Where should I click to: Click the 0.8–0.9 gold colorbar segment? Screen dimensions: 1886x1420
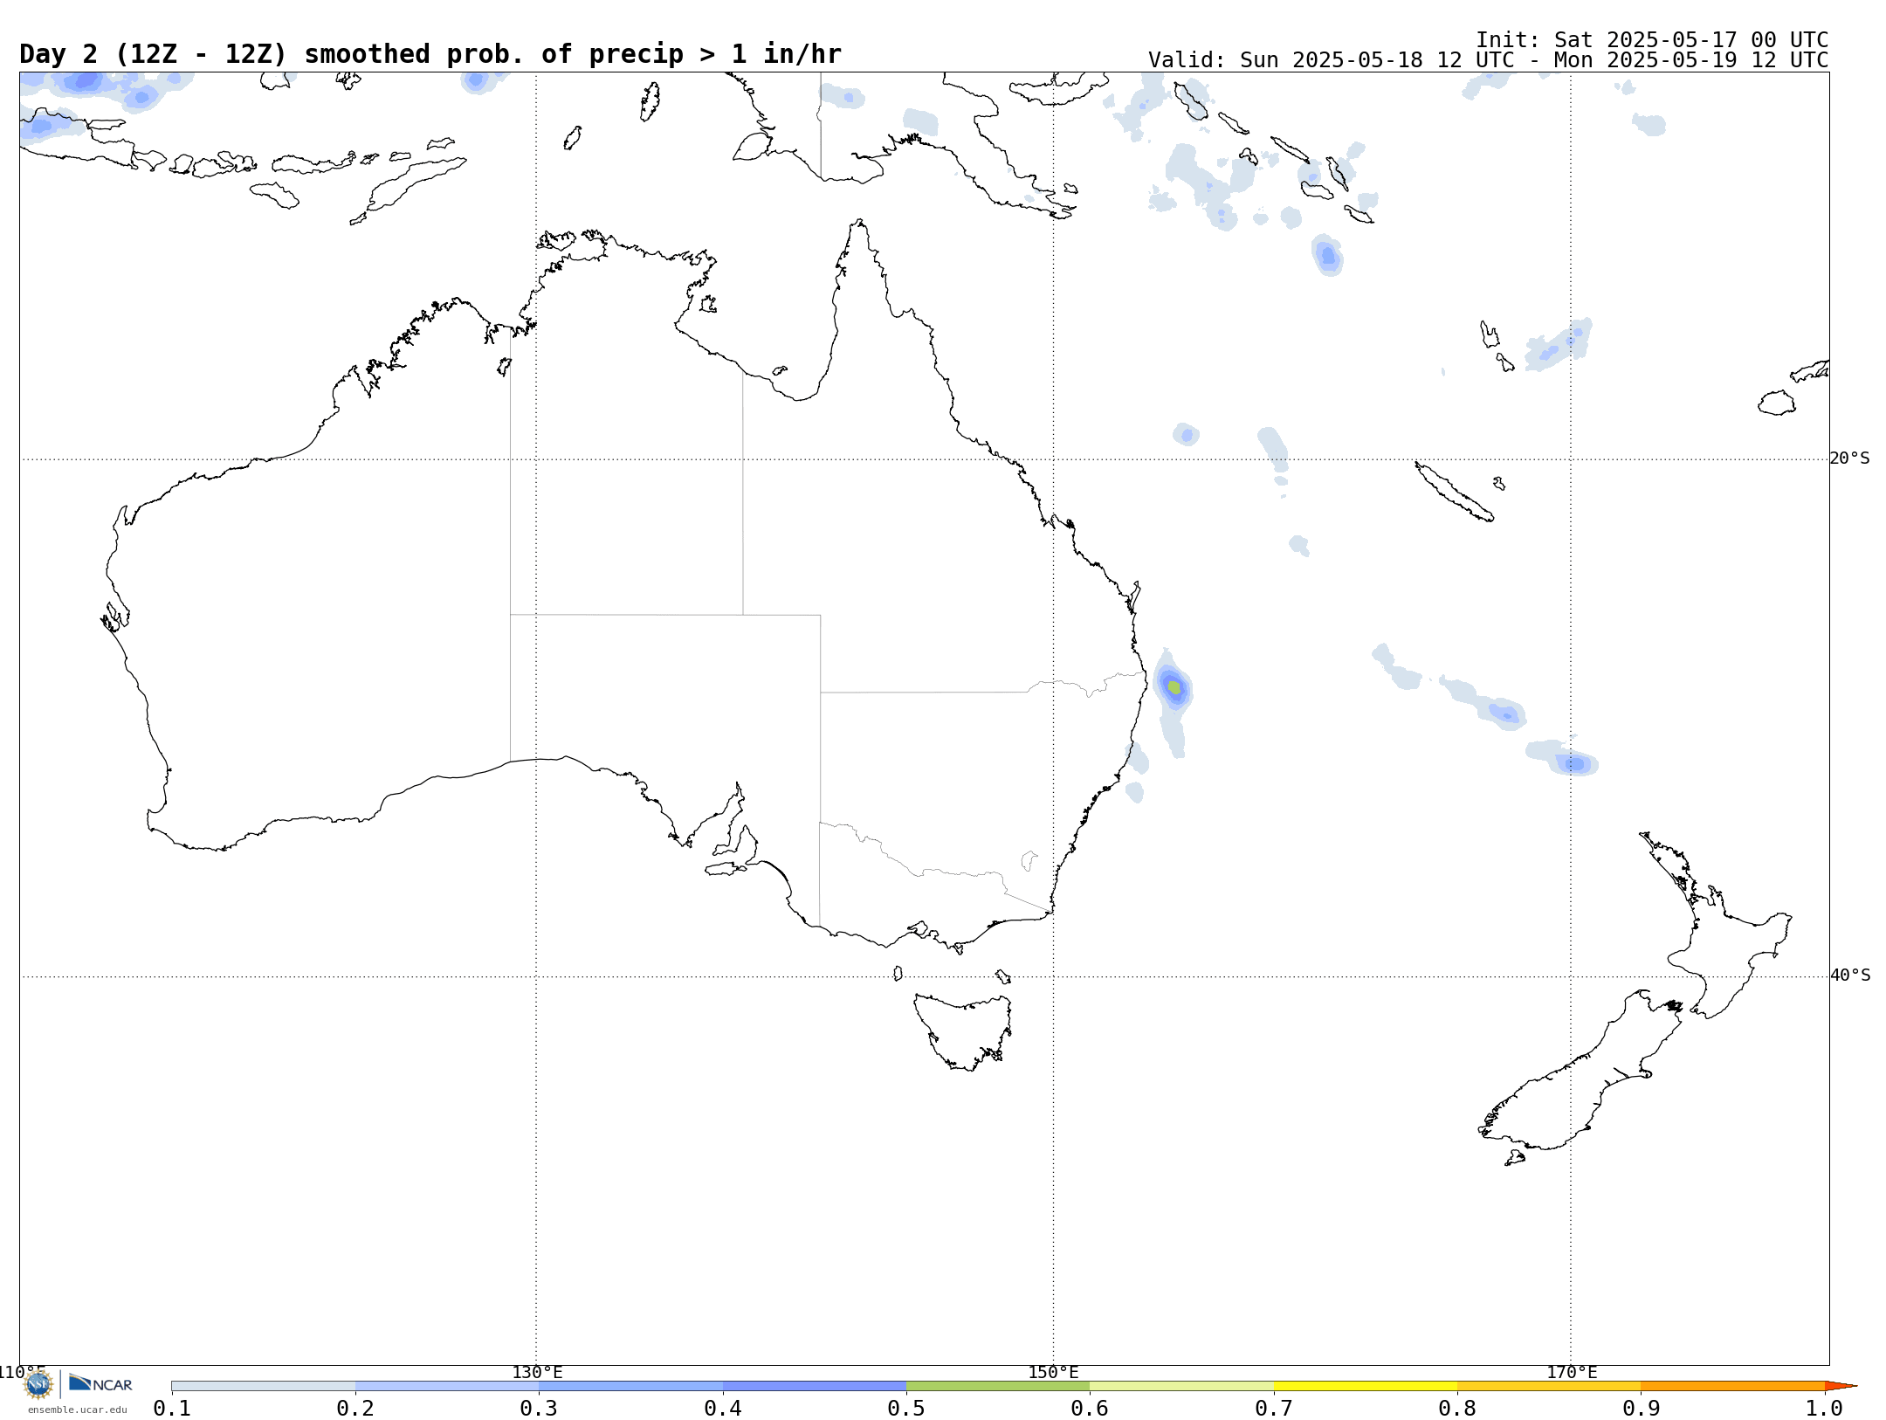pyautogui.click(x=1549, y=1386)
